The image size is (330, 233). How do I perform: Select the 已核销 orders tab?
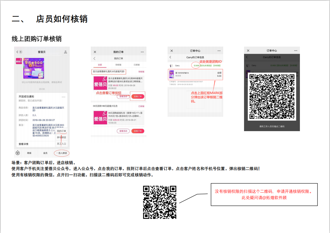pyautogui.click(x=137, y=65)
